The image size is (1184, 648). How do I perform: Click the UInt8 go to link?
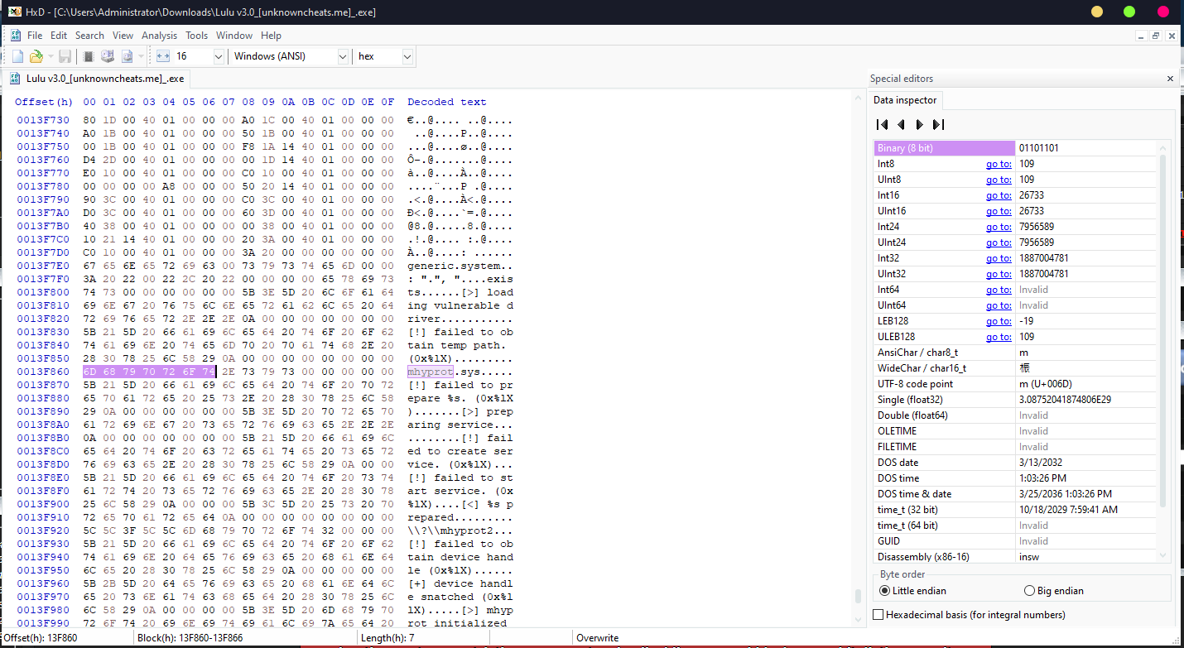pyautogui.click(x=999, y=180)
